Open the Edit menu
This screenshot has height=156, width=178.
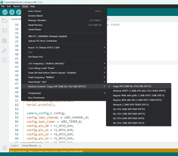(x=9, y=6)
